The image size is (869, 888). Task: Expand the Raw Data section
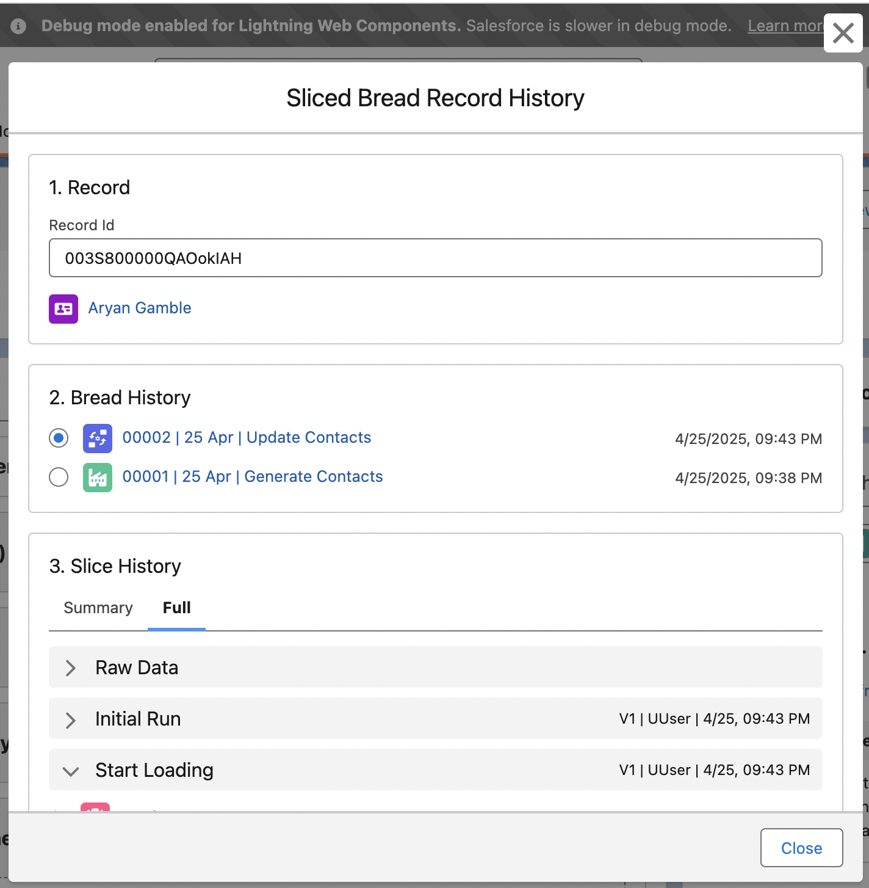pos(70,668)
